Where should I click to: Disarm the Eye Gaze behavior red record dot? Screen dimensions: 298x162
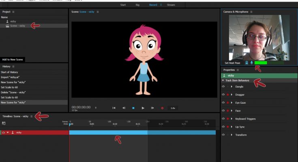pyautogui.click(x=228, y=102)
